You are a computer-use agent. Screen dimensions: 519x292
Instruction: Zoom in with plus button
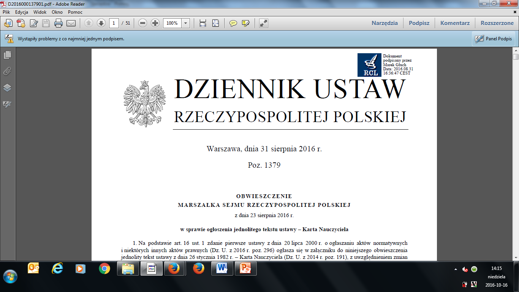[x=155, y=23]
